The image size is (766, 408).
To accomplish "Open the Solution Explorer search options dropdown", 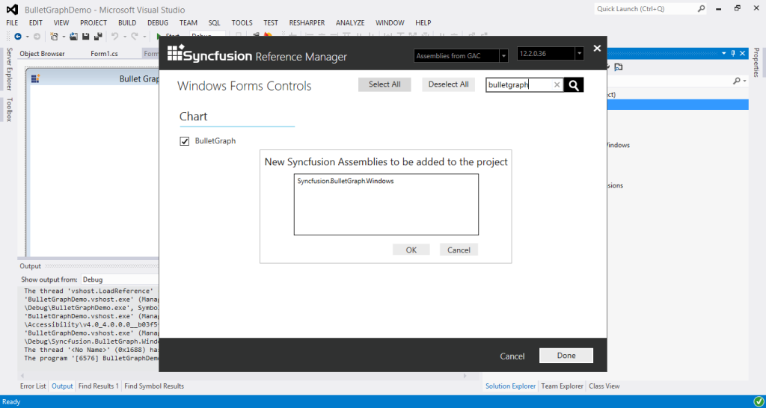I will [744, 81].
